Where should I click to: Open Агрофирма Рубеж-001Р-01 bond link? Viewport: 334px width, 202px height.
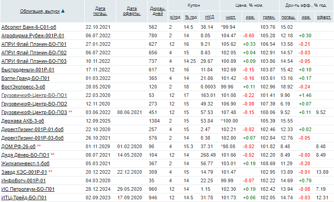tap(32, 35)
